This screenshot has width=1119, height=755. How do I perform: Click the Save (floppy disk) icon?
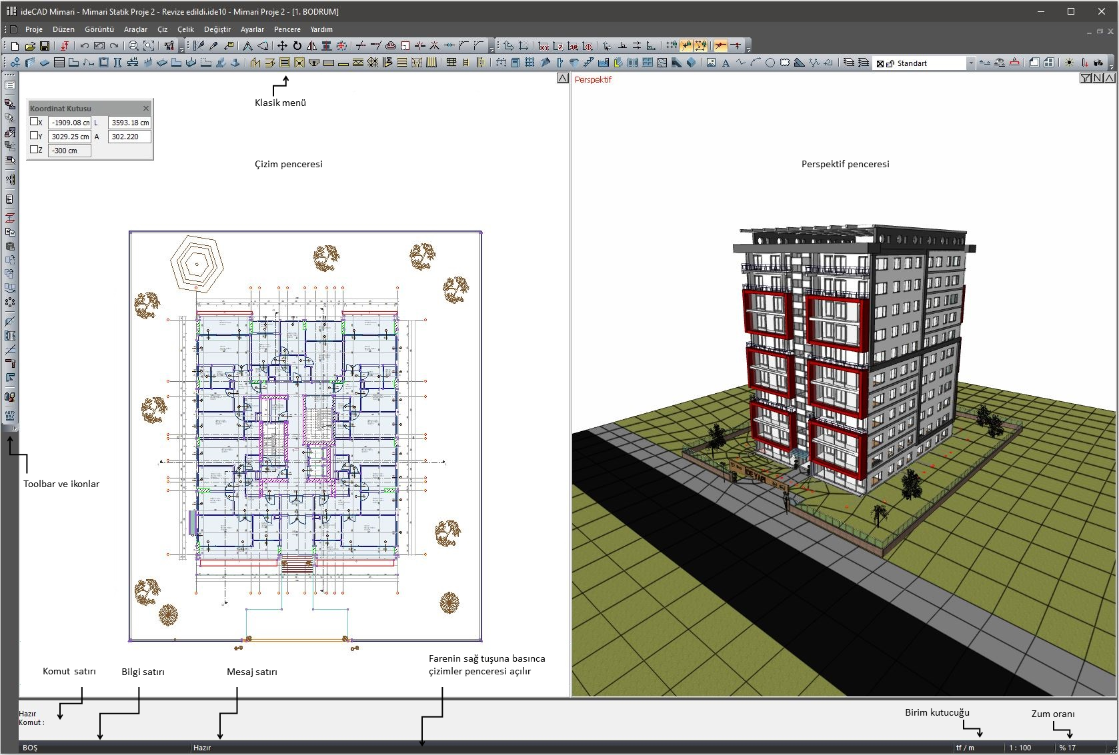click(x=45, y=46)
